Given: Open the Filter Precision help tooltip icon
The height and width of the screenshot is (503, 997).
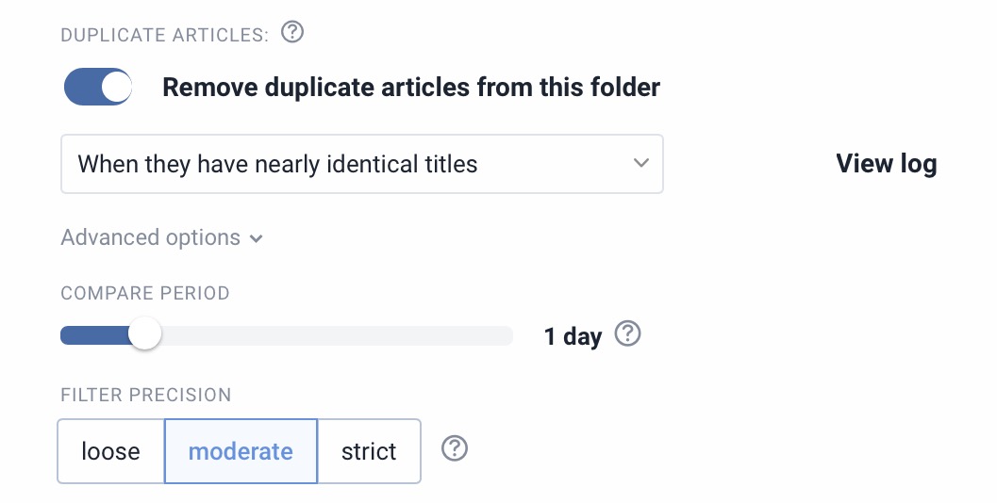Looking at the screenshot, I should (x=455, y=449).
